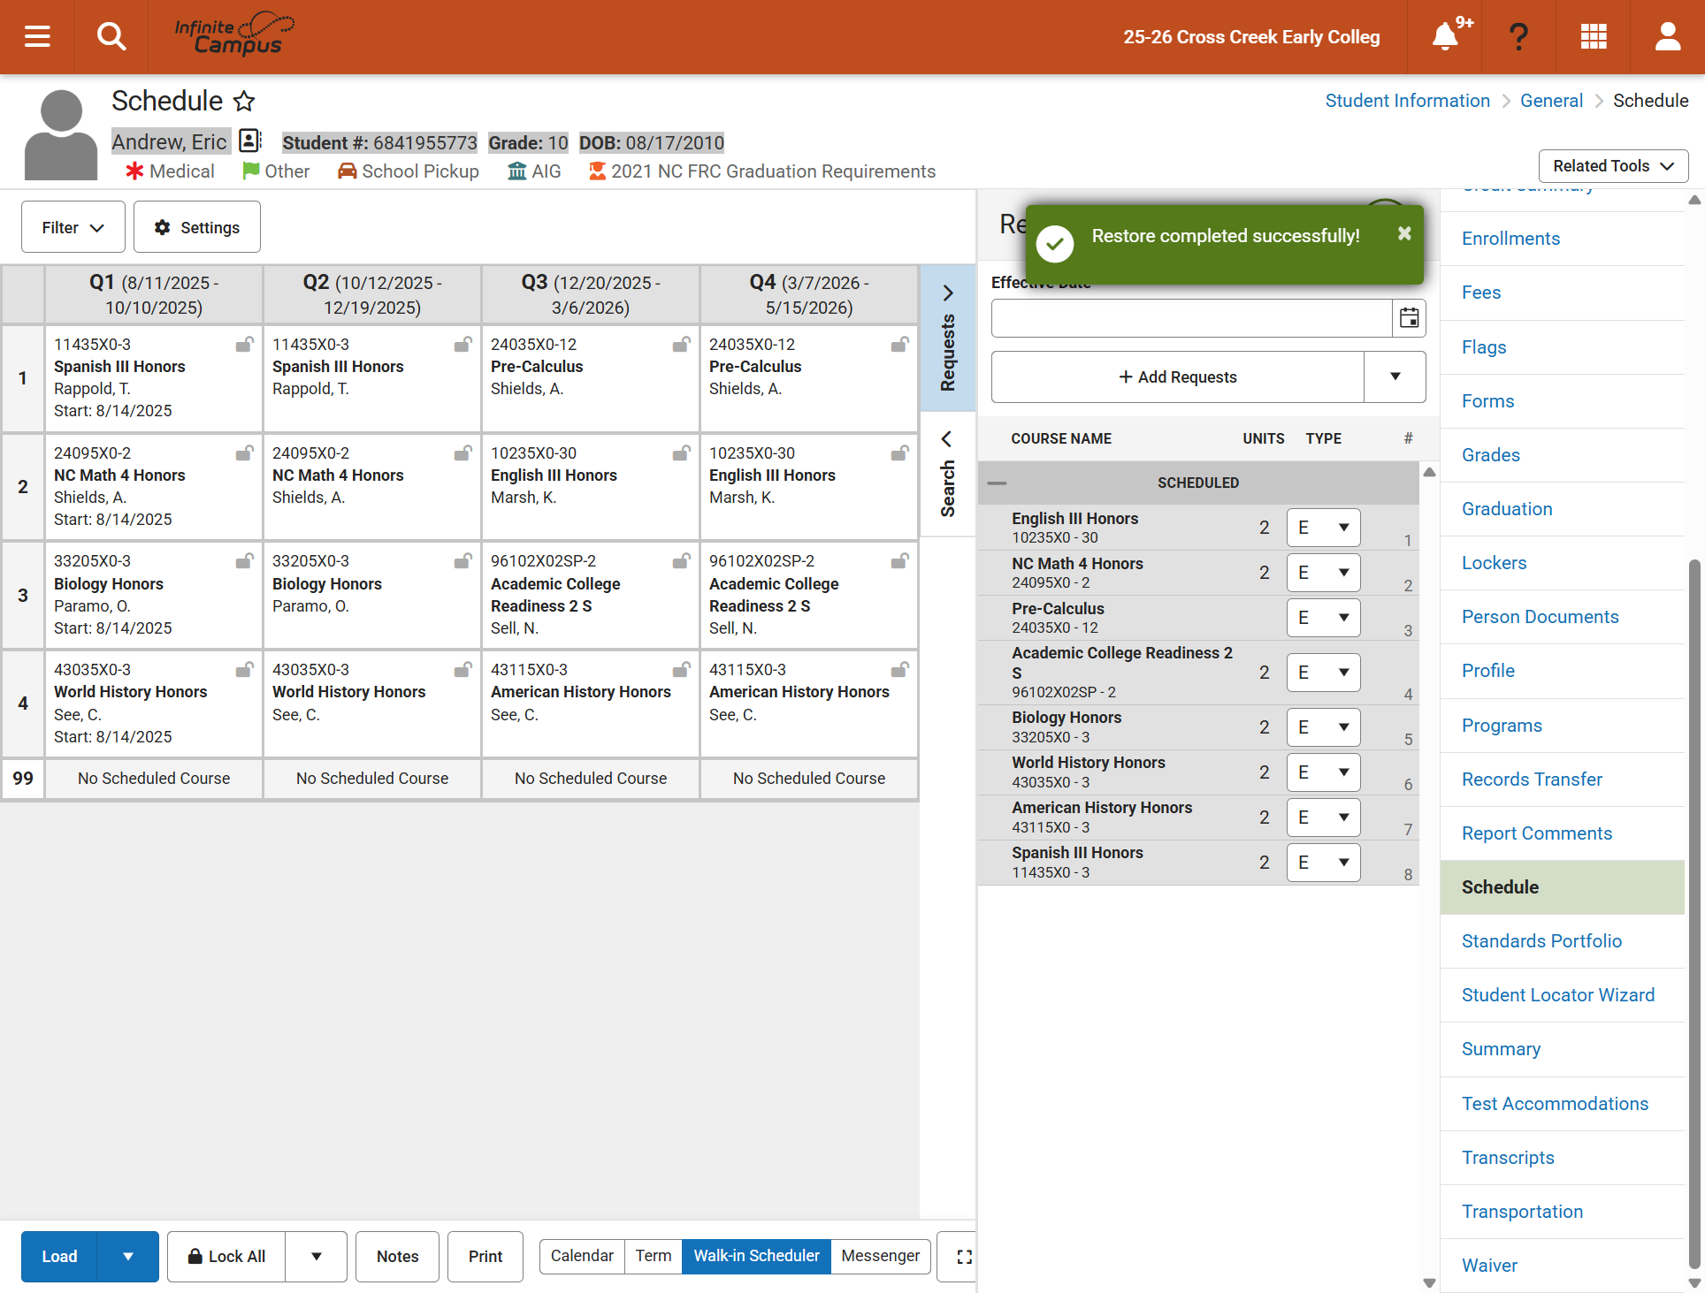Open type dropdown for English III Honors request
The image size is (1705, 1293).
(1323, 528)
